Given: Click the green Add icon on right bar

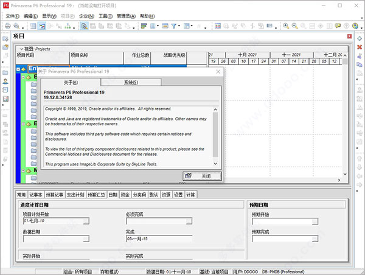Looking at the screenshot, I should click(x=360, y=38).
